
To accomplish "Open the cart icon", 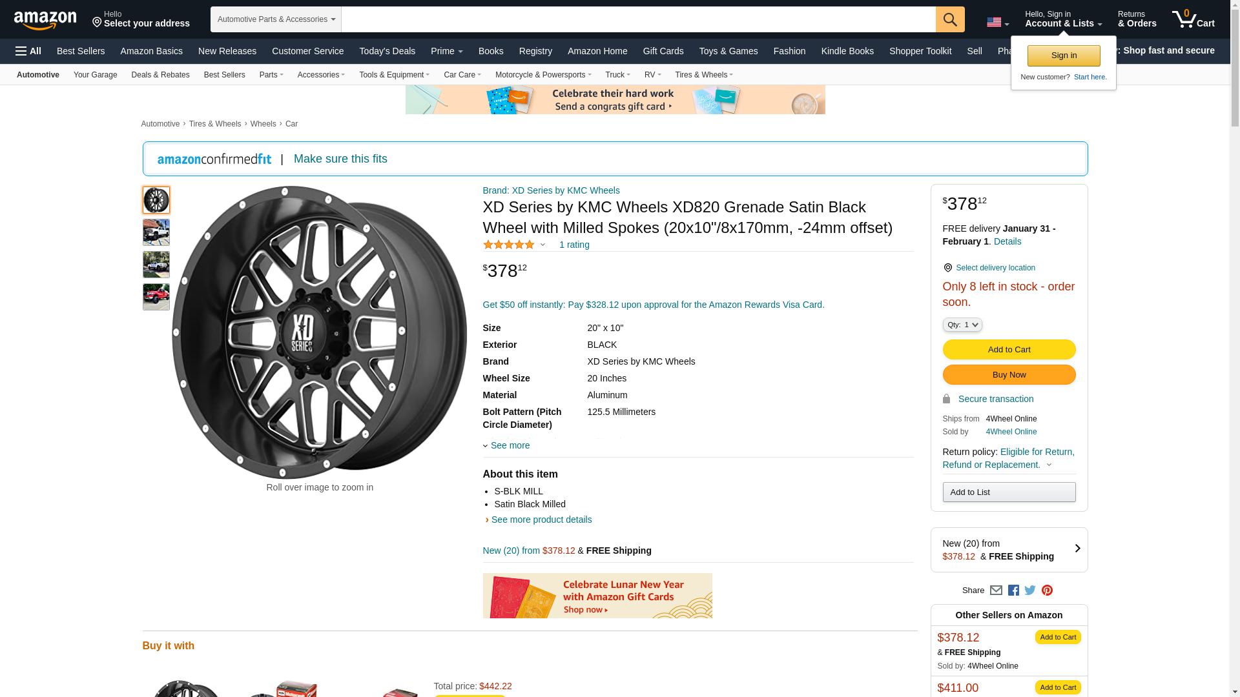I will pyautogui.click(x=1193, y=19).
